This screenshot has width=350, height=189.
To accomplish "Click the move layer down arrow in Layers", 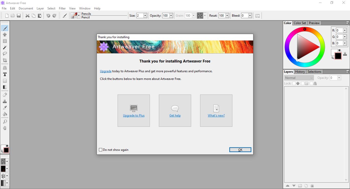I will click(294, 186).
